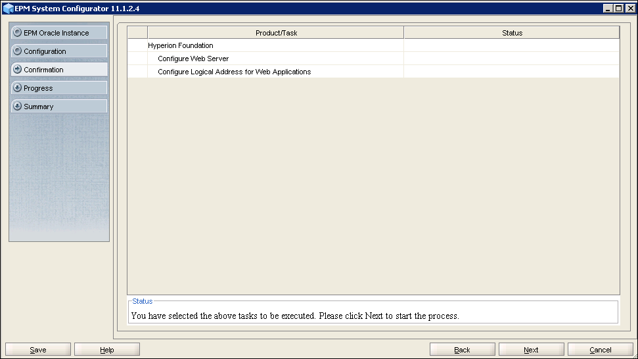
Task: Cancel the configuration wizard
Action: (601, 350)
